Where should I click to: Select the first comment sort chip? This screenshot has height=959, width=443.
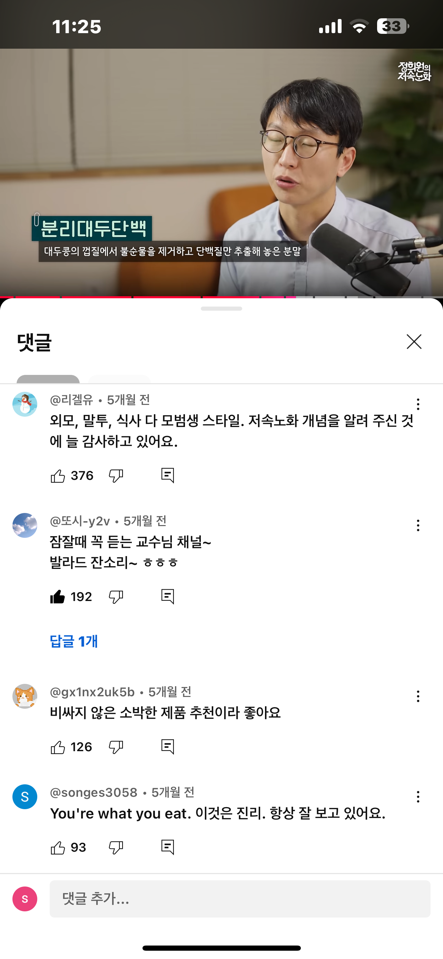48,379
